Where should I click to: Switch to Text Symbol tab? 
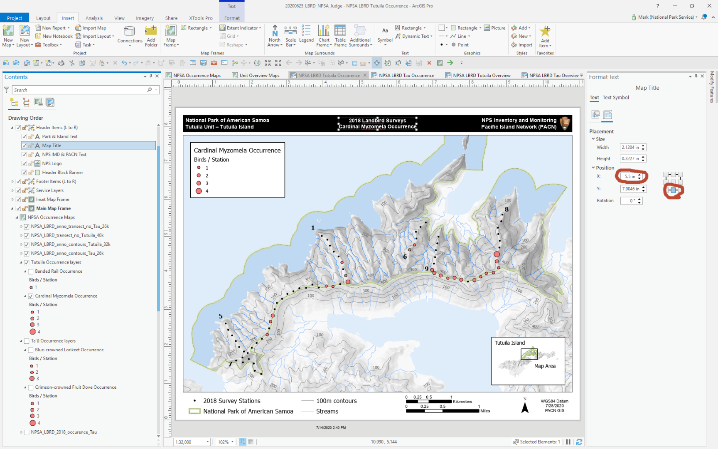click(616, 98)
